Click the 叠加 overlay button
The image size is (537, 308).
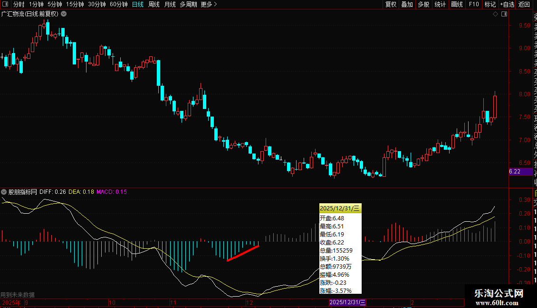(x=407, y=4)
